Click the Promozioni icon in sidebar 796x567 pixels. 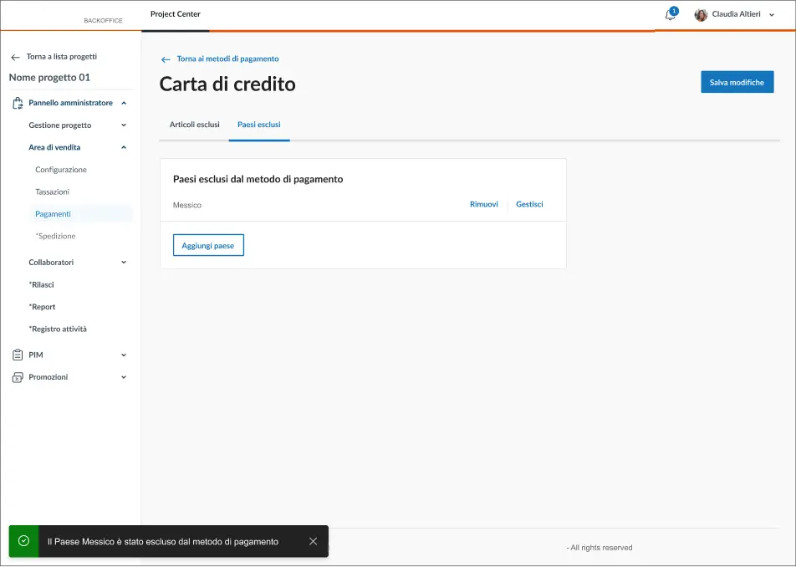click(18, 377)
